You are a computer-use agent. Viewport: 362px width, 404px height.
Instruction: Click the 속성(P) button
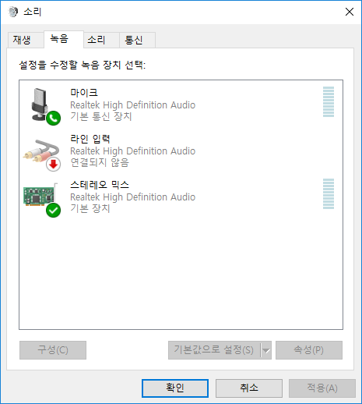click(309, 350)
